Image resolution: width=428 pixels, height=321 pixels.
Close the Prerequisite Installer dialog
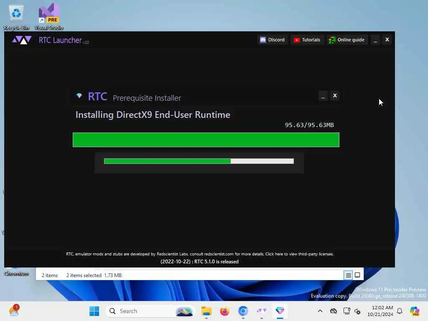pos(335,96)
